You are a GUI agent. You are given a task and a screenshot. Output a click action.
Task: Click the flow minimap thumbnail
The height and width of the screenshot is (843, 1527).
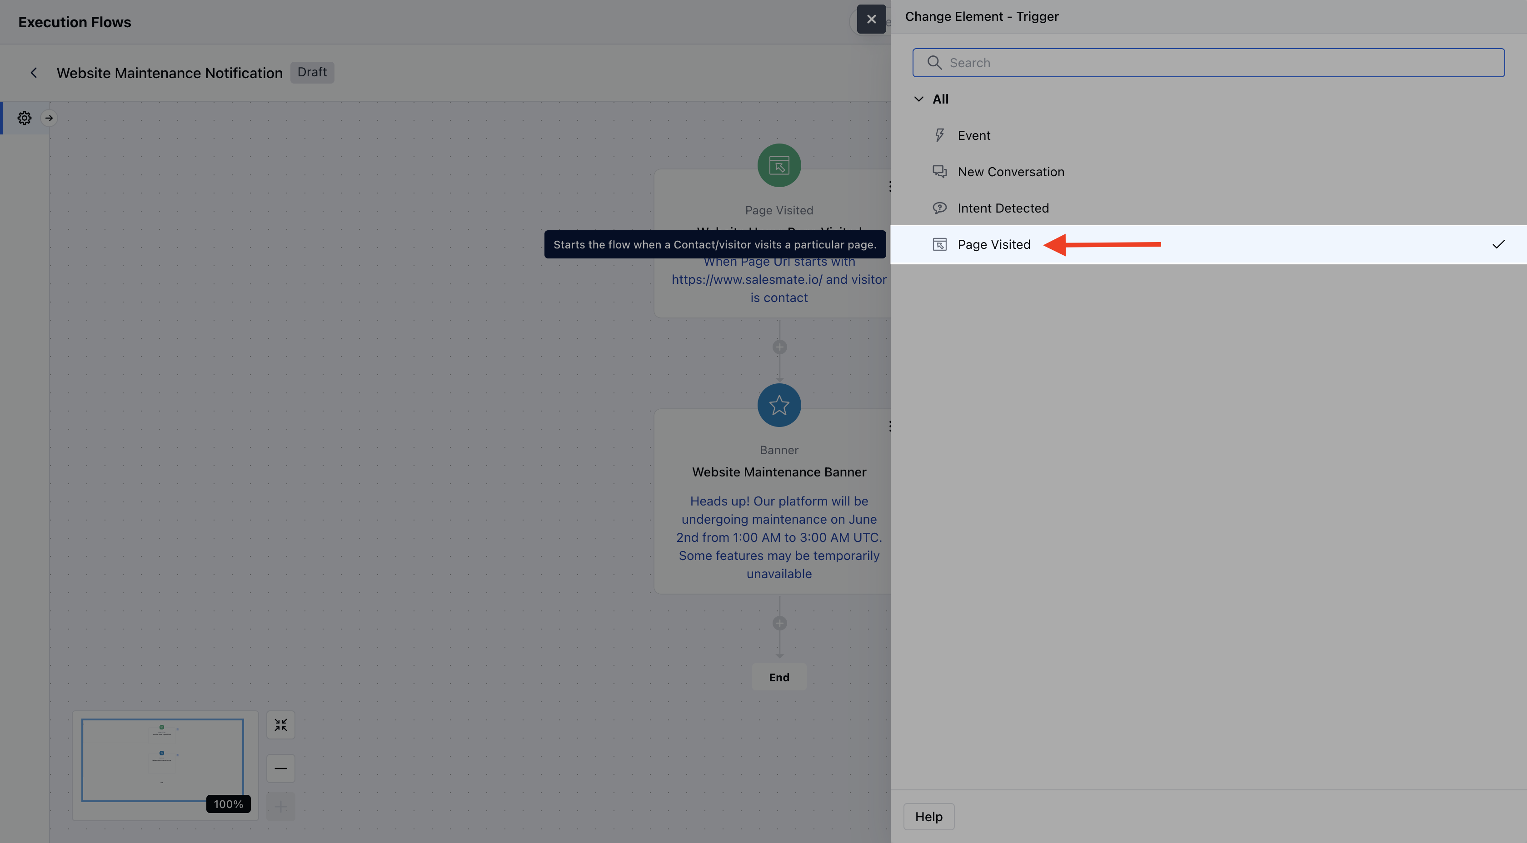click(x=162, y=760)
